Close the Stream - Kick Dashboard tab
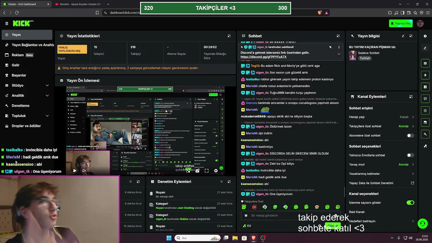This screenshot has height=243, width=432. [x=48, y=4]
